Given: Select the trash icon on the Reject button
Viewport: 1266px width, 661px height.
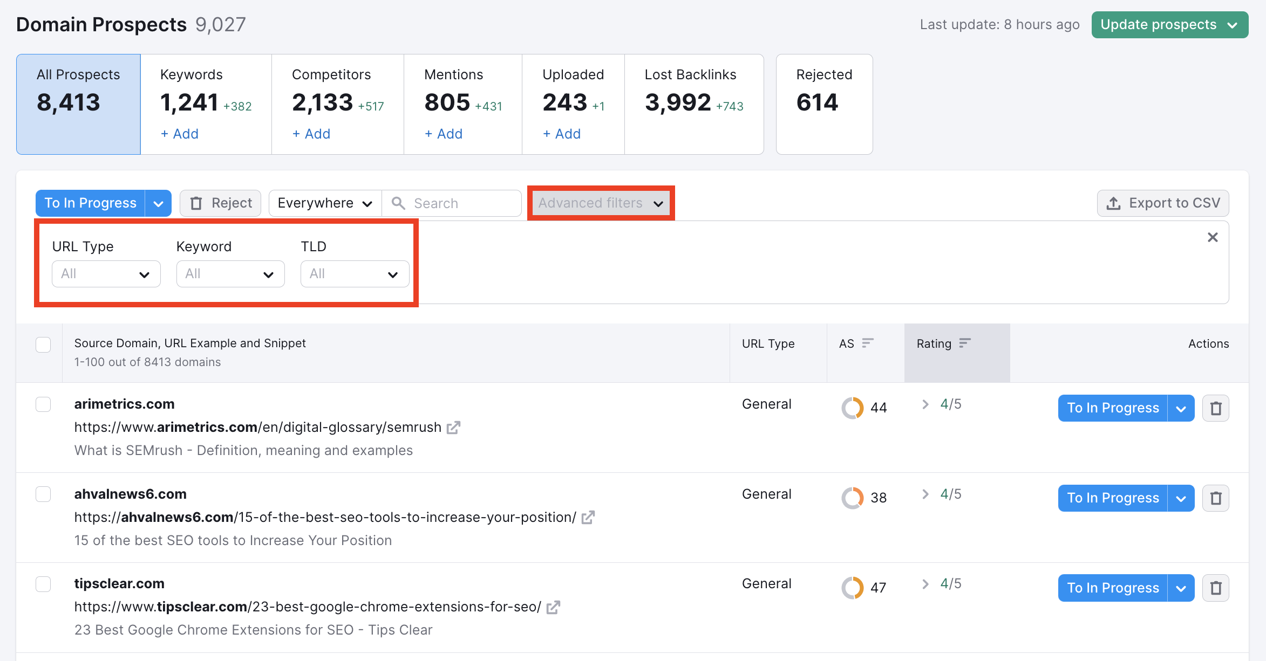Looking at the screenshot, I should (197, 203).
